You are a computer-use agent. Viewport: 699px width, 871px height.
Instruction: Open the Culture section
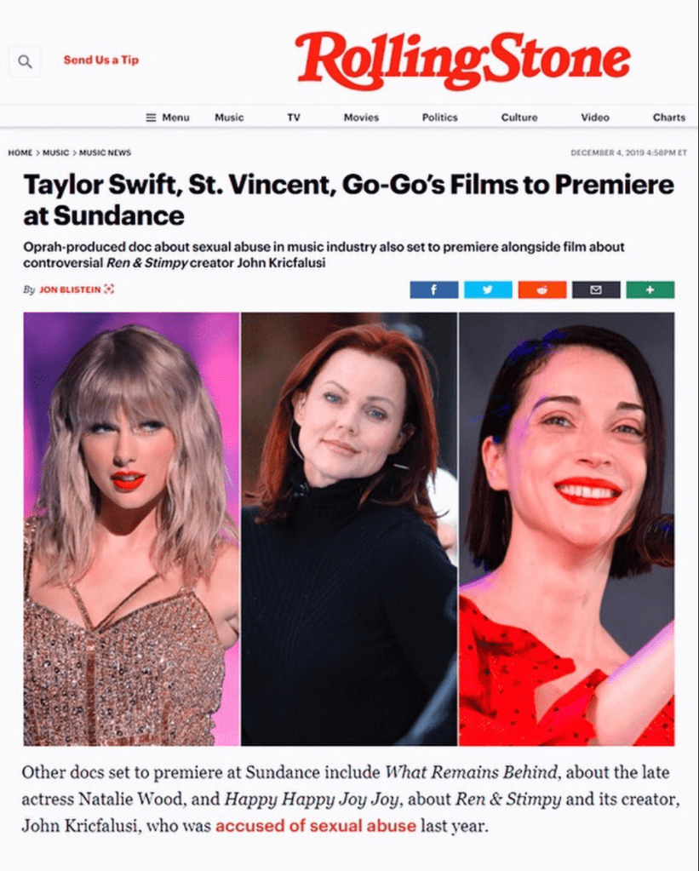[x=519, y=117]
